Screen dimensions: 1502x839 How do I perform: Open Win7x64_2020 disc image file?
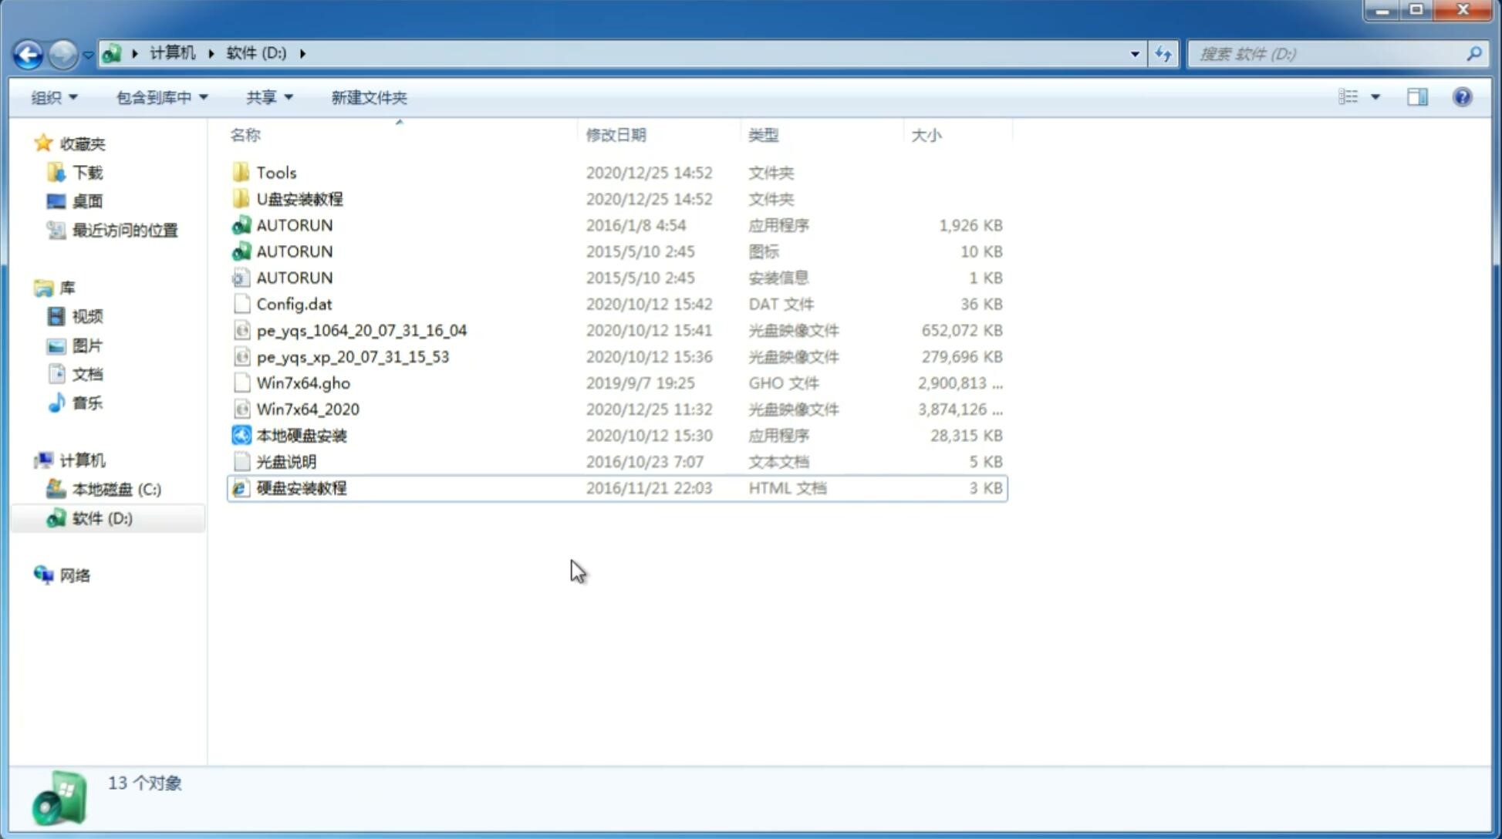[x=309, y=409]
